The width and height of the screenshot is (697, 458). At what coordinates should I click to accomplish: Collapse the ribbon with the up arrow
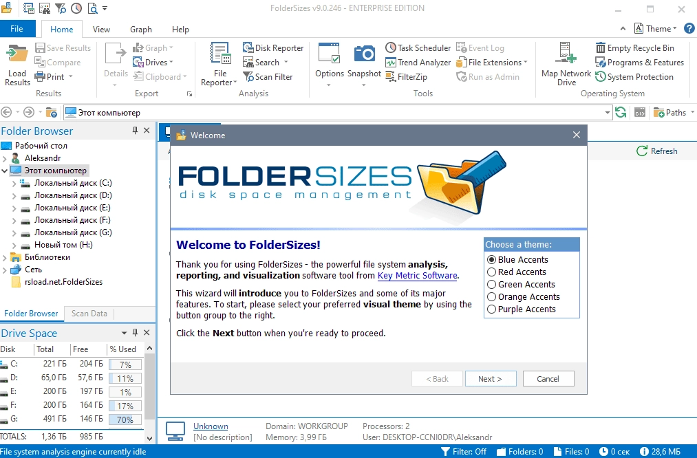[x=623, y=28]
